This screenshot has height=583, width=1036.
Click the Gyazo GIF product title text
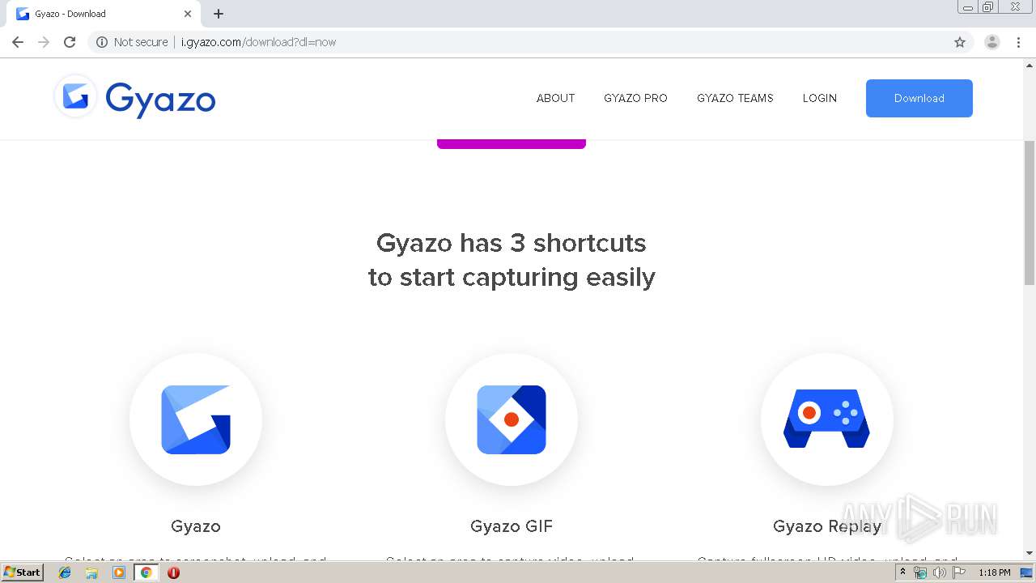tap(512, 526)
